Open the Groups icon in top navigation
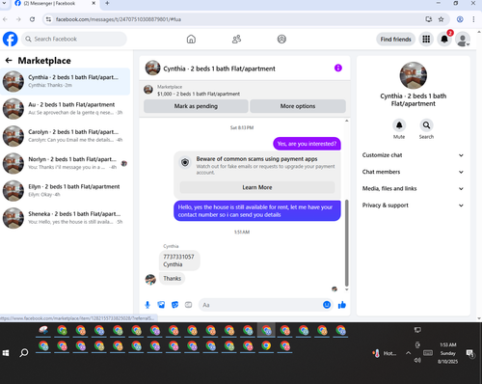This screenshot has width=482, height=384. 281,40
